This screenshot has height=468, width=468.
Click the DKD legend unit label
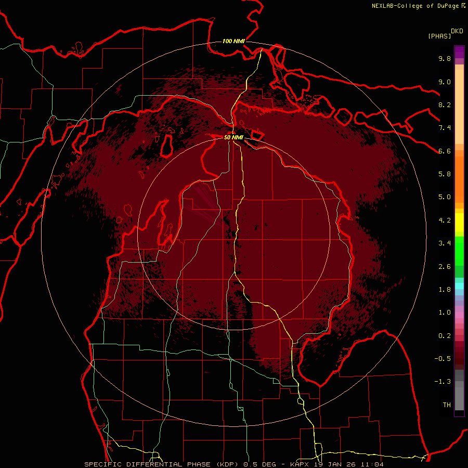tap(457, 31)
